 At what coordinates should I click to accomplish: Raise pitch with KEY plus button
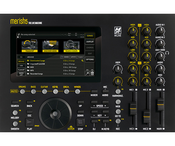(x=105, y=112)
